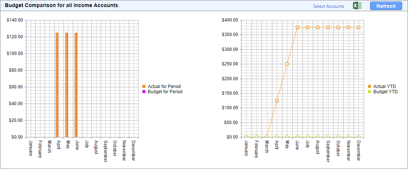408x169 pixels.
Task: Click the yellow Budget YTD legend swatch
Action: (x=369, y=92)
